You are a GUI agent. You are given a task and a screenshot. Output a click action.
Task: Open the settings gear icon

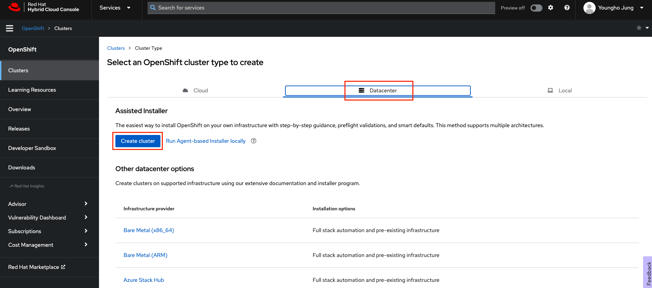[x=551, y=7]
